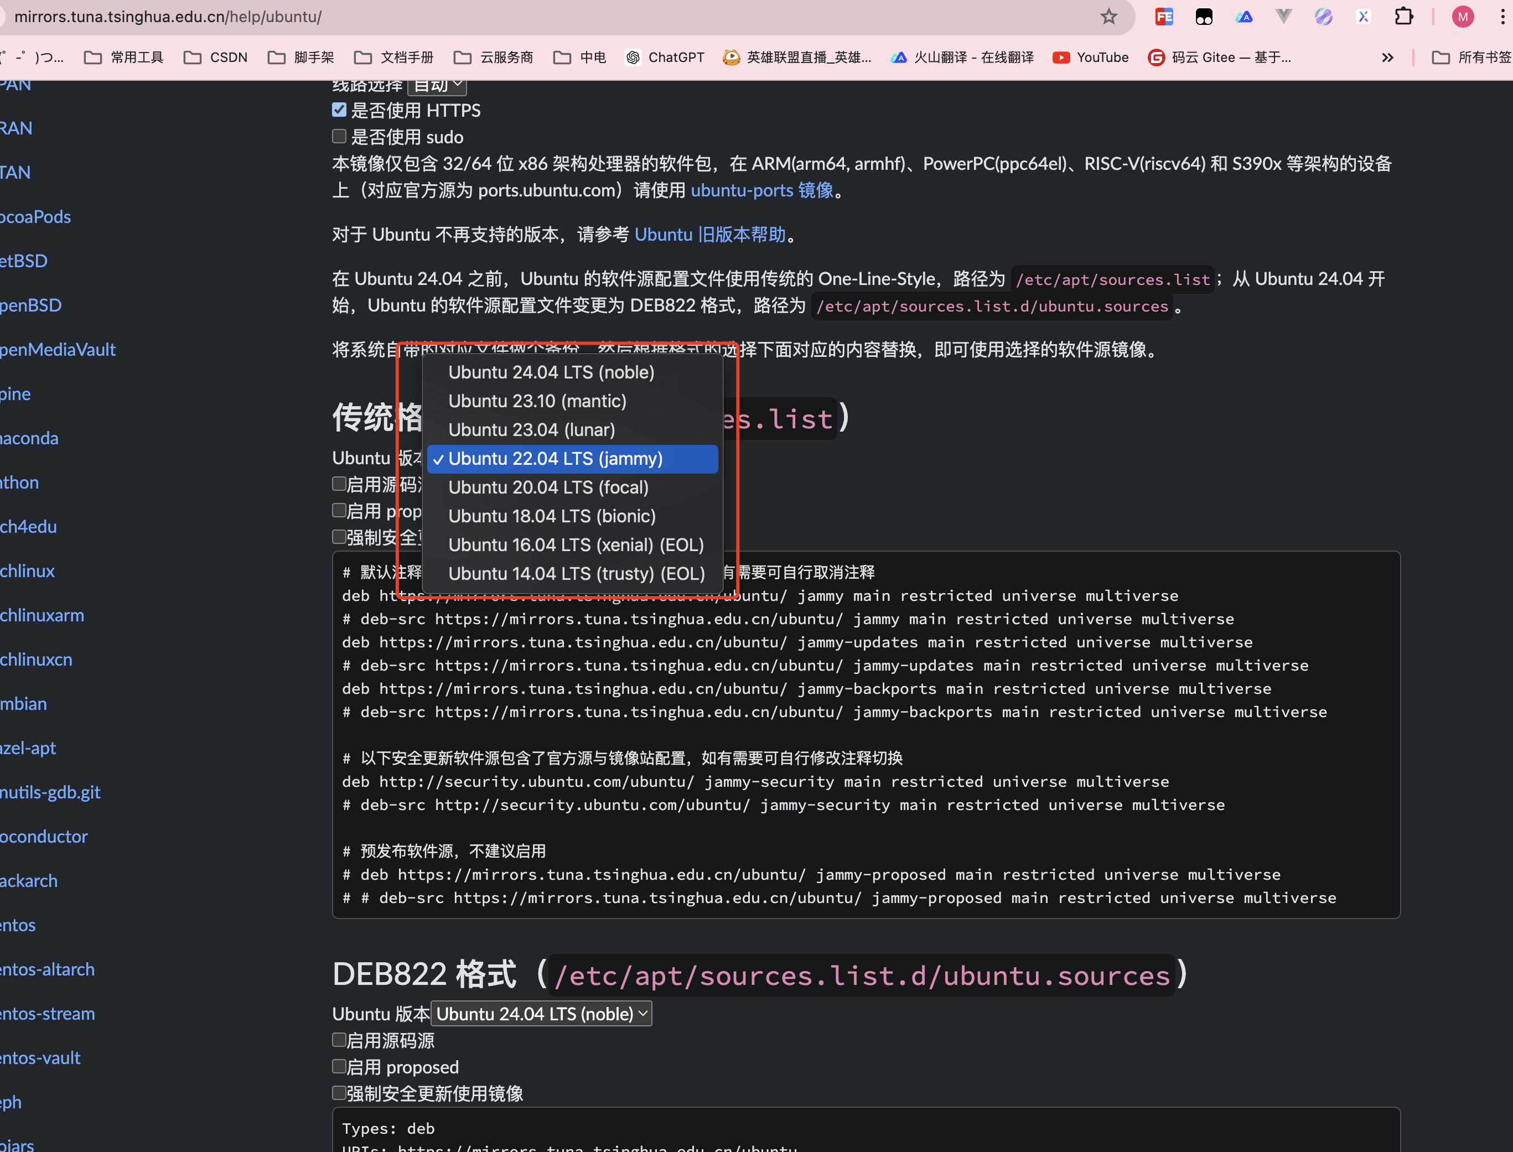Open the profile avatar M
1513x1152 pixels.
tap(1463, 17)
